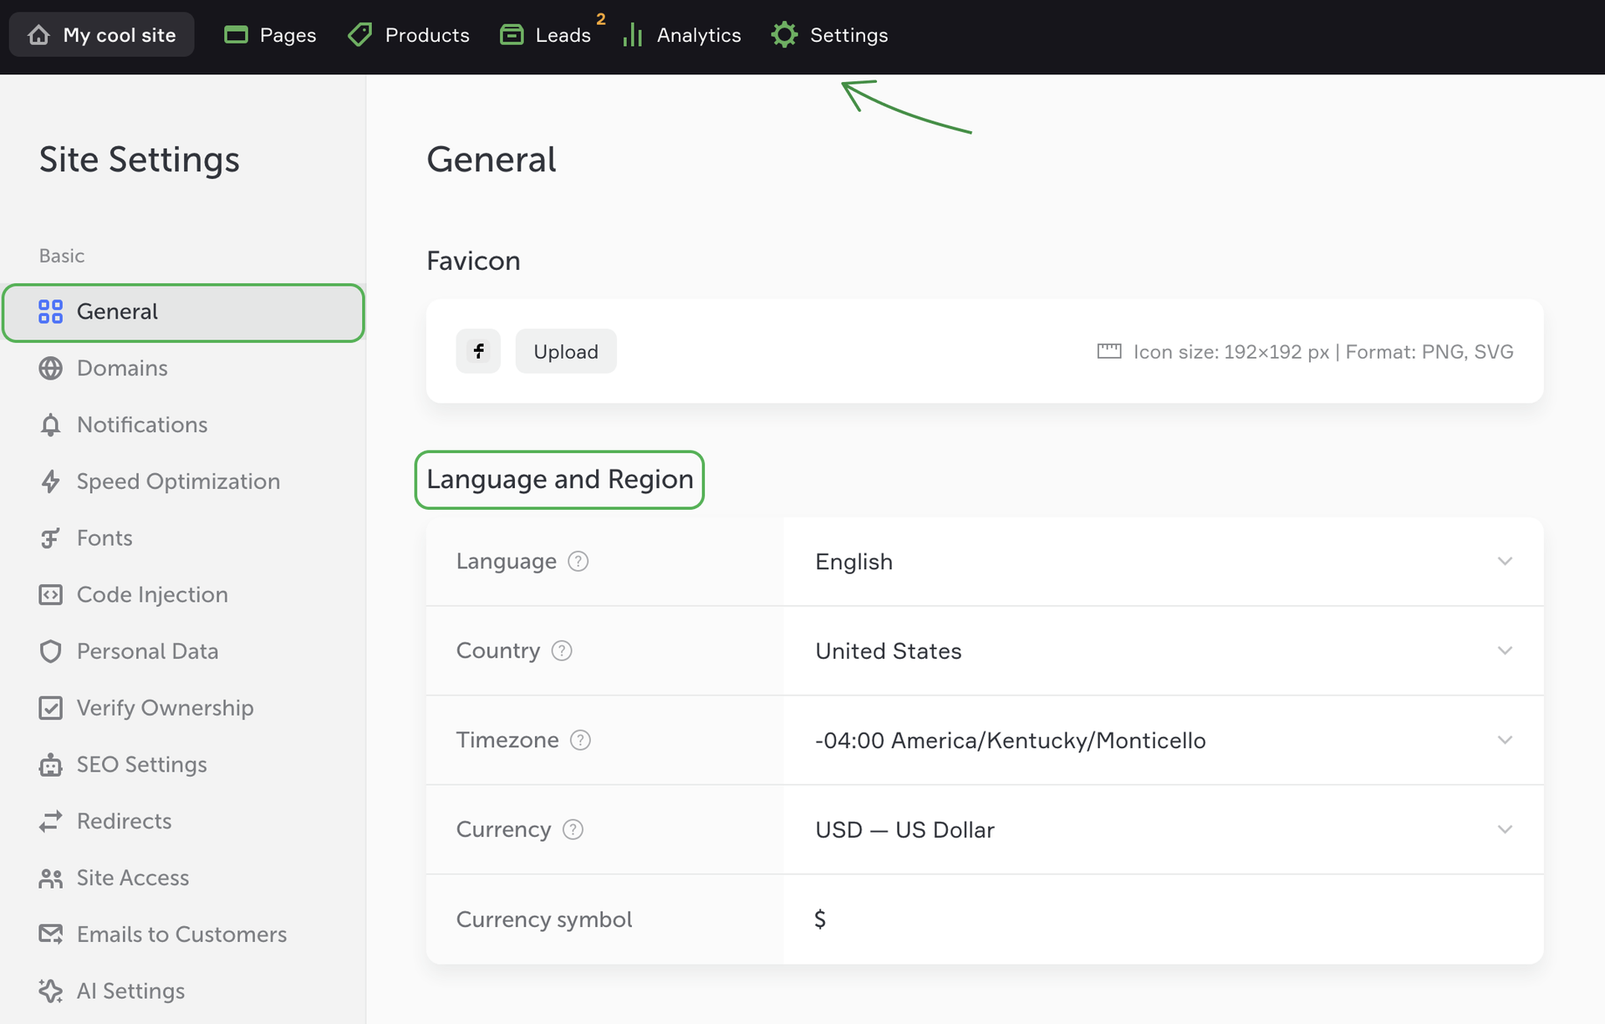Expand the Timezone dropdown chevron
Image resolution: width=1605 pixels, height=1024 pixels.
[1505, 741]
